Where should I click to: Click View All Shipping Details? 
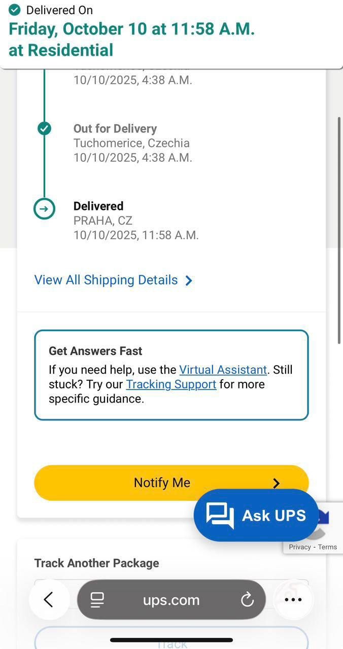click(106, 280)
